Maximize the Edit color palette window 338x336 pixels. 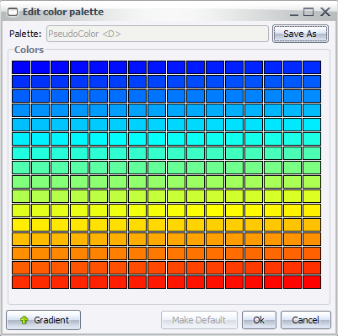point(308,12)
